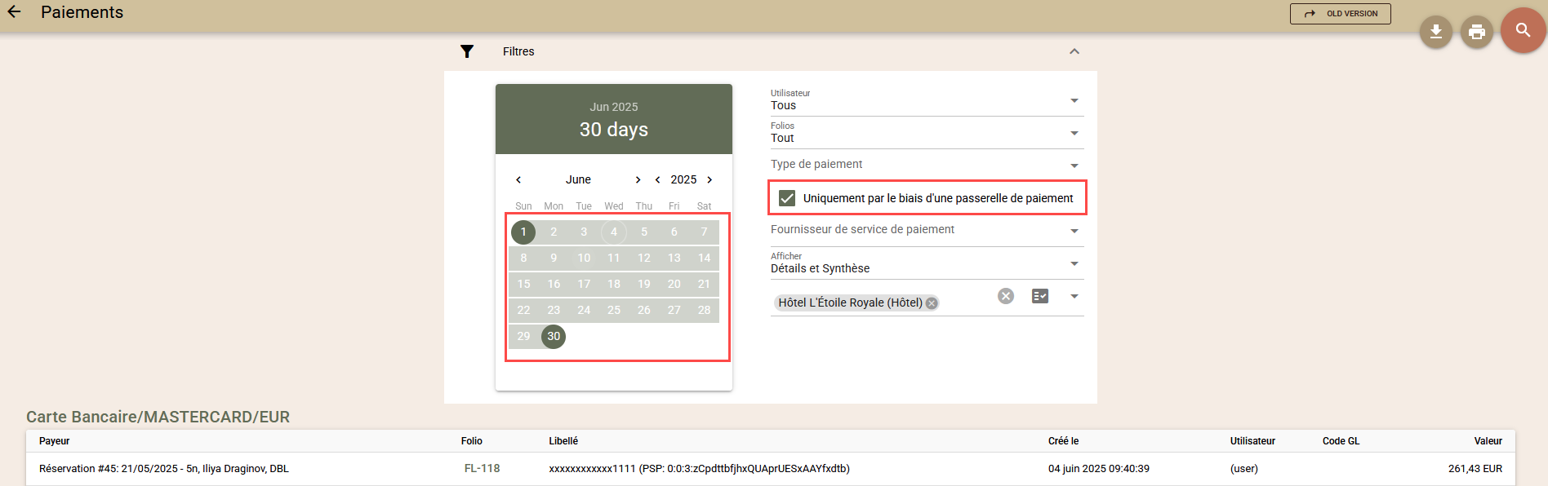Remove Hôtel L'Étoile Royale chip
Screen dimensions: 1548x486
click(x=932, y=303)
